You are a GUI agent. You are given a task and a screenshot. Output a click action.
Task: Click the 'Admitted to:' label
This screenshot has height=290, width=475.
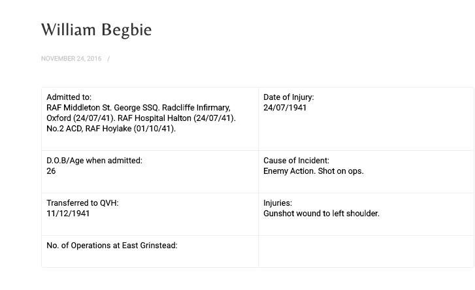pos(69,97)
